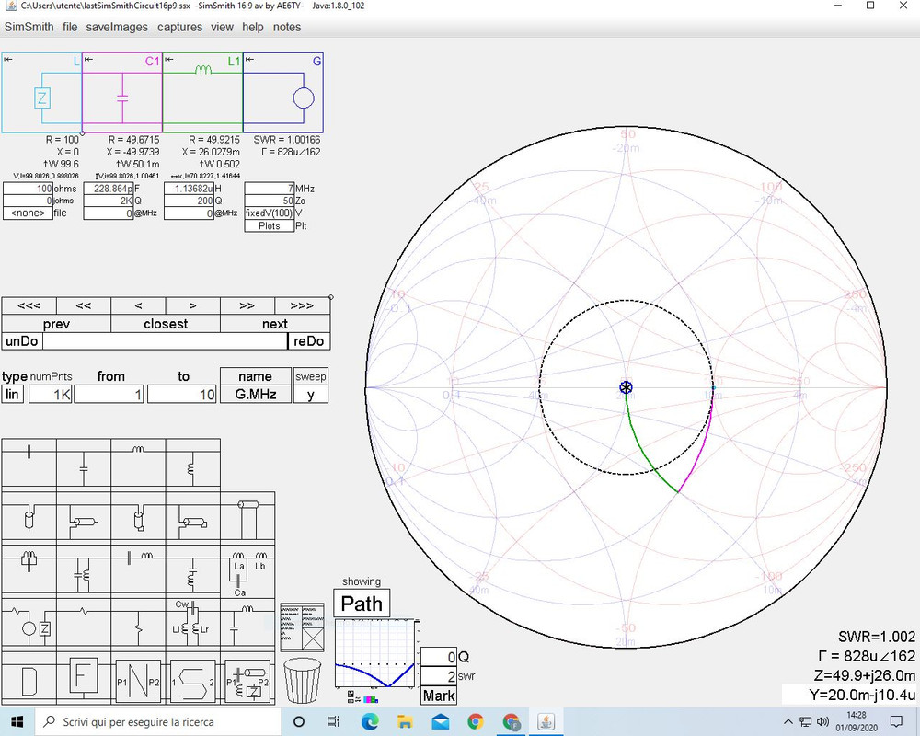Add the Cw Ll Lr transformer block
The height and width of the screenshot is (736, 920).
[193, 624]
